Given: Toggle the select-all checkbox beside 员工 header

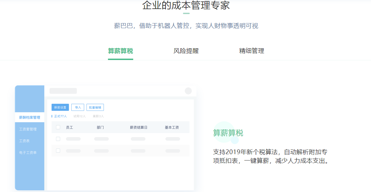Looking at the screenshot, I should pyautogui.click(x=58, y=127).
